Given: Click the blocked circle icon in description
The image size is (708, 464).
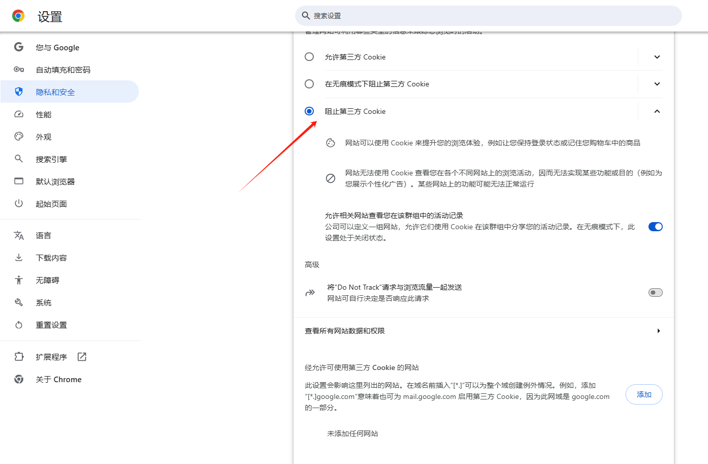Looking at the screenshot, I should click(x=331, y=178).
